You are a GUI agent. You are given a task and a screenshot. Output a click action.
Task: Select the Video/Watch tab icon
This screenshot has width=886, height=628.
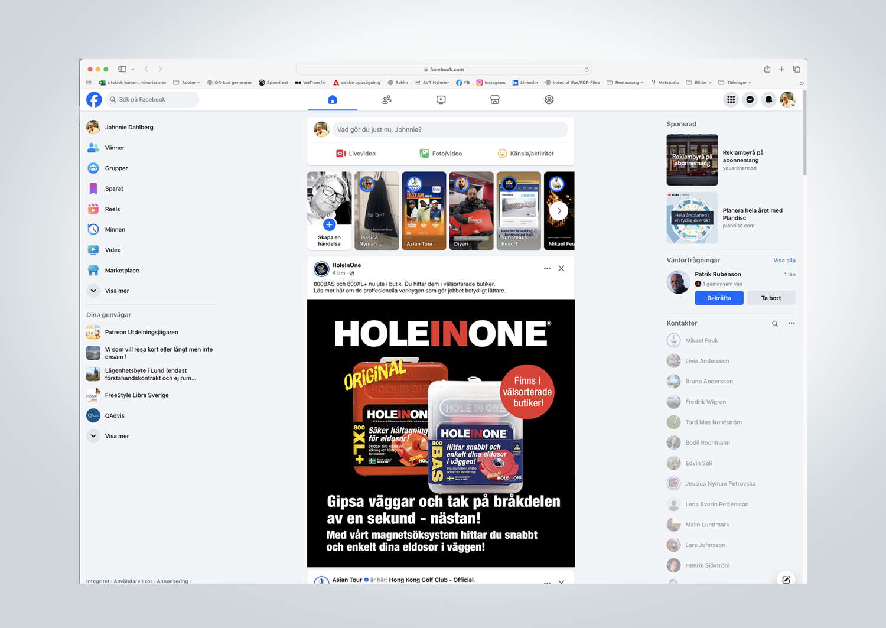tap(441, 99)
